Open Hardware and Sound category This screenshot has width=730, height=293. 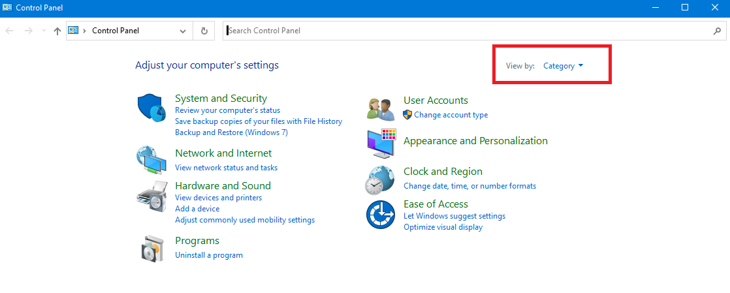pos(223,185)
